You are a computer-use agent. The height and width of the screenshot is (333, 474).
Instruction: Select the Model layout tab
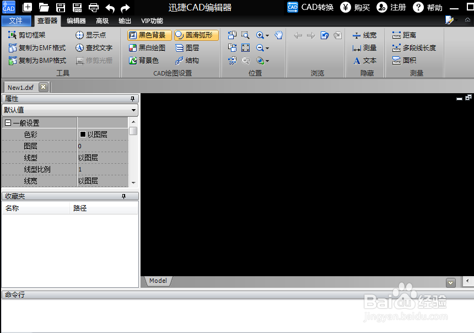pyautogui.click(x=158, y=281)
